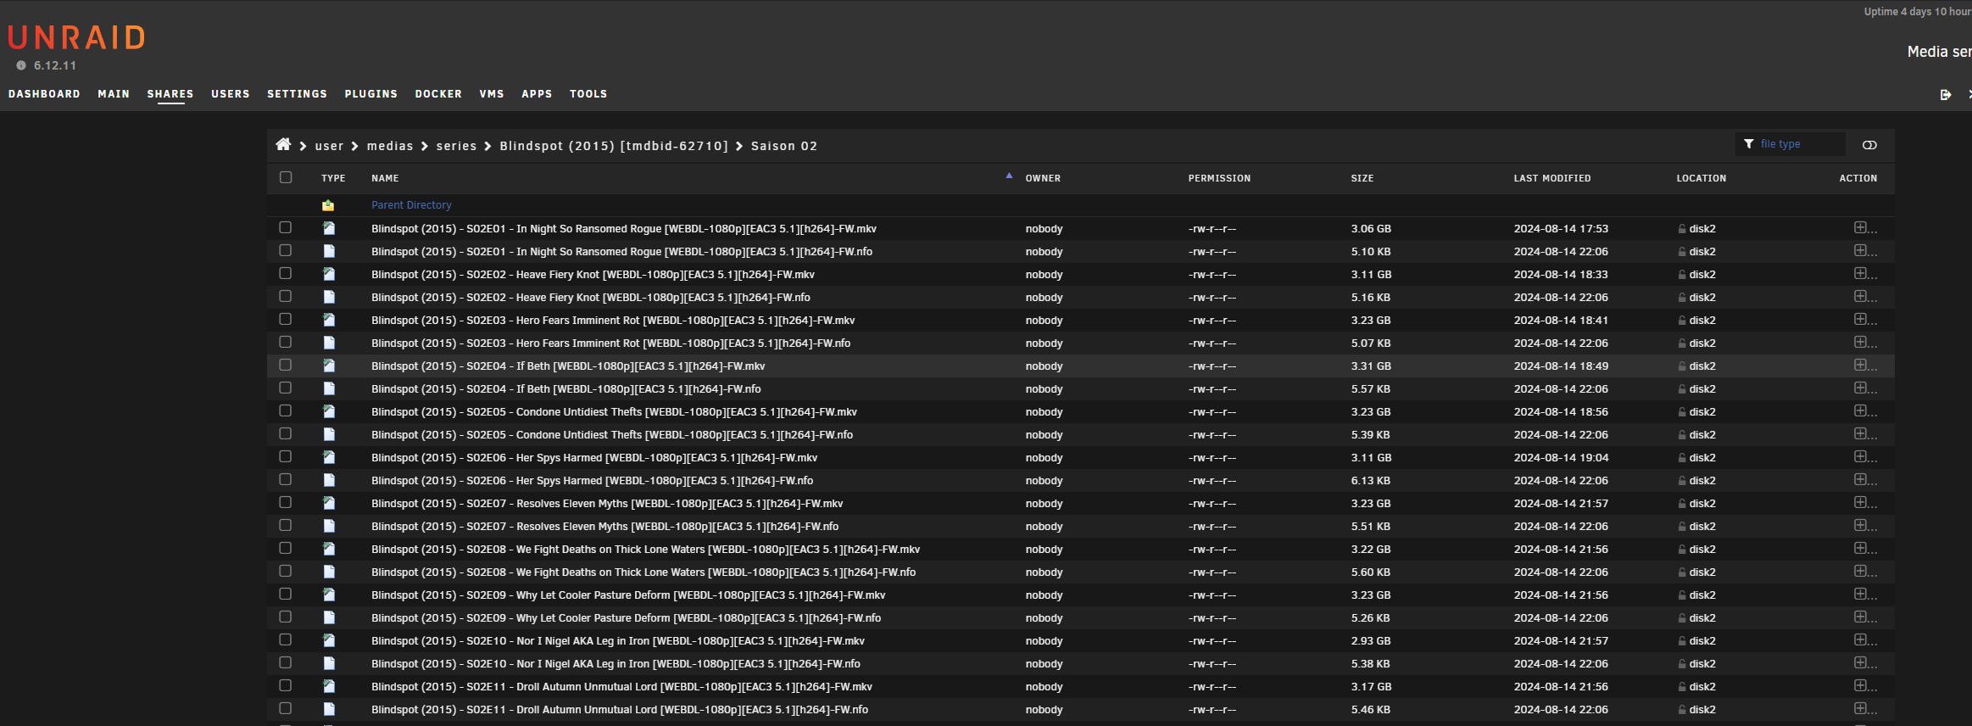Toggle the view switch next to file type filter
The width and height of the screenshot is (1972, 726).
(1869, 145)
